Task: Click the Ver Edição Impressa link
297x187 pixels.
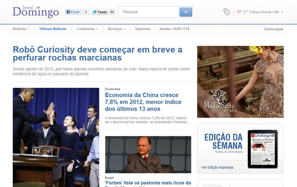Action: (217, 167)
